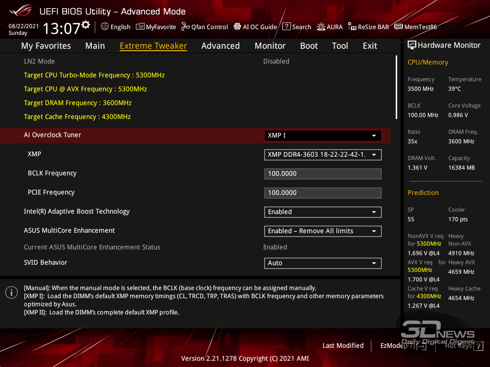The width and height of the screenshot is (490, 367).
Task: Click the settings list vertical scrollbar
Action: (x=396, y=87)
